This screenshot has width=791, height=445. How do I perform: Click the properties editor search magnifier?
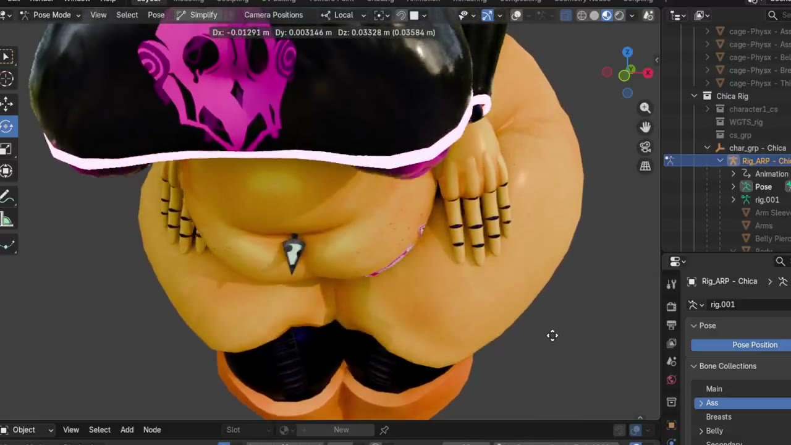click(x=780, y=261)
